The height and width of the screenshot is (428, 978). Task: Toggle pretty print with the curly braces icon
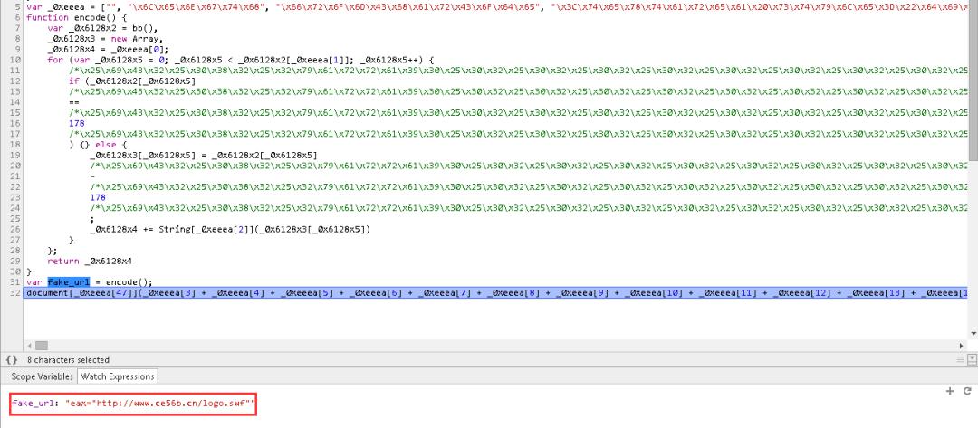[11, 359]
